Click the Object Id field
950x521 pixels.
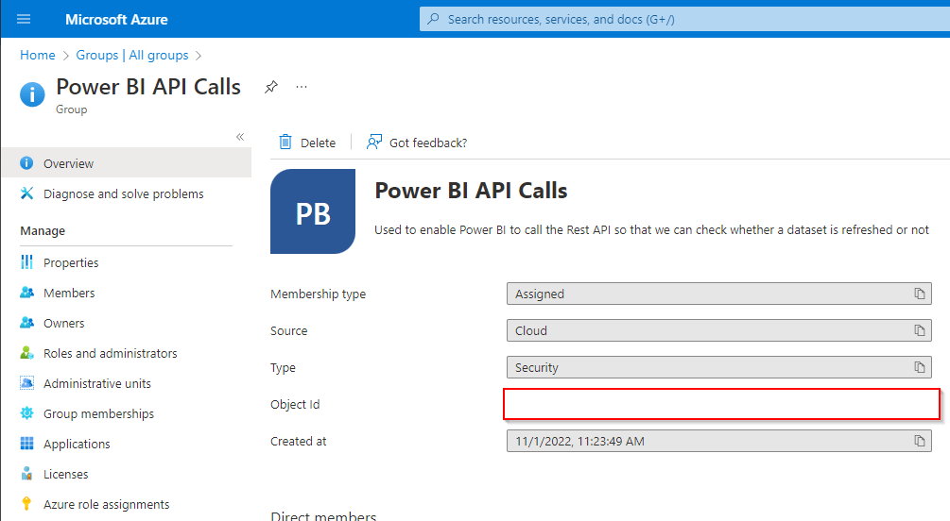pos(721,404)
